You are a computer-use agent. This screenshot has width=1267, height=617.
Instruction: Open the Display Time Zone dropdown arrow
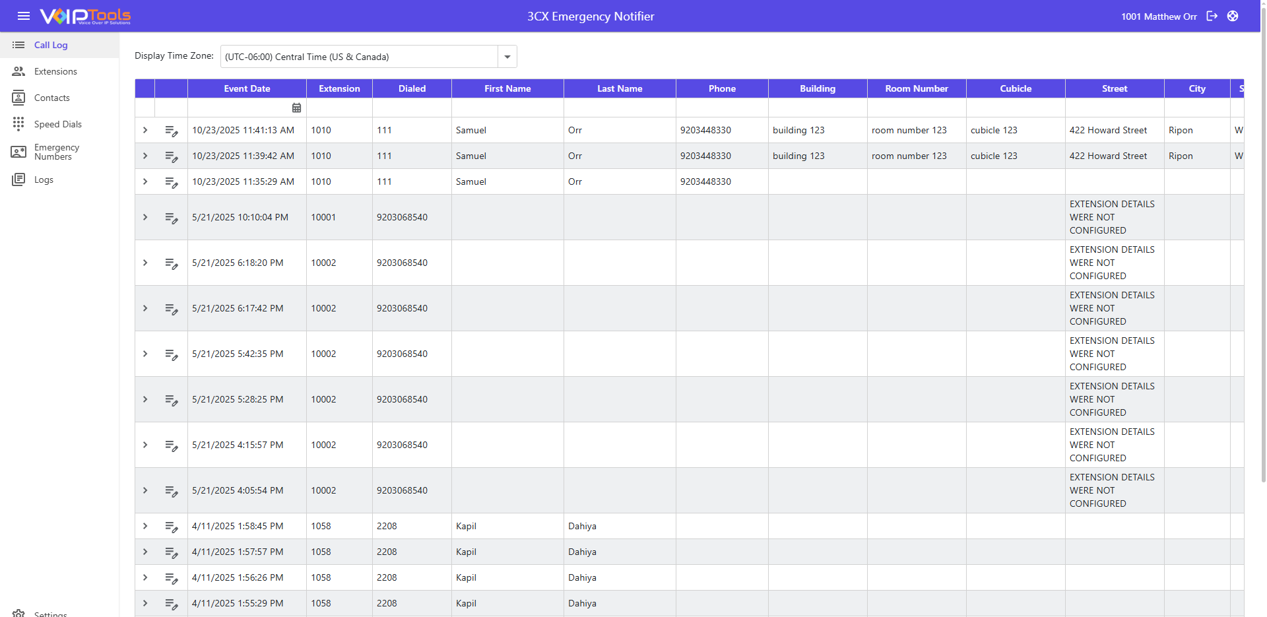pos(507,57)
